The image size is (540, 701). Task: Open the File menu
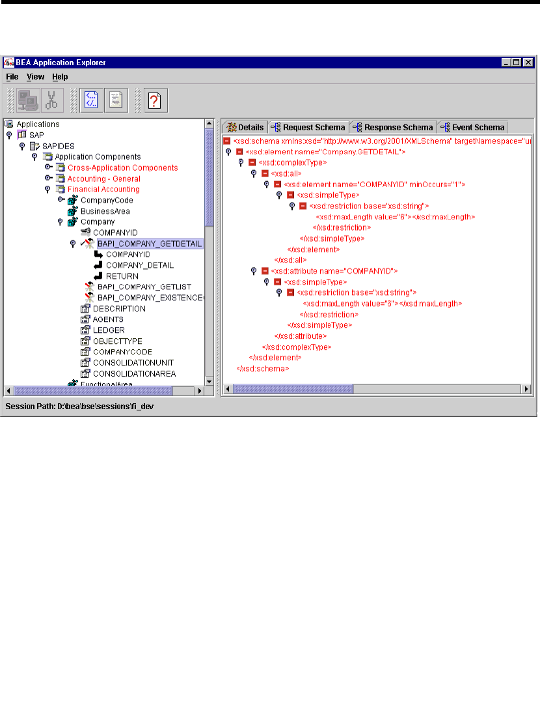point(12,77)
